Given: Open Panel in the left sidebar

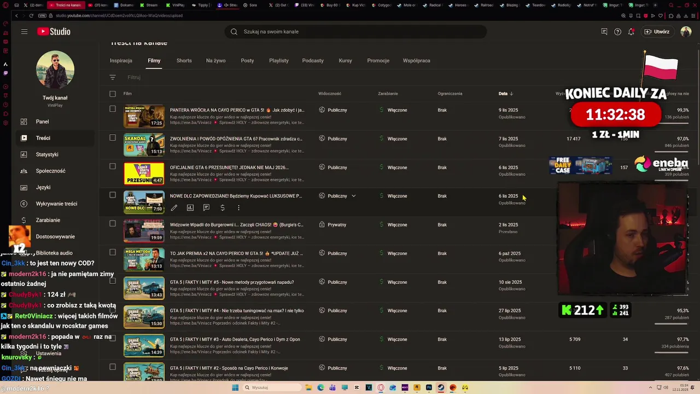Looking at the screenshot, I should click(x=55, y=121).
